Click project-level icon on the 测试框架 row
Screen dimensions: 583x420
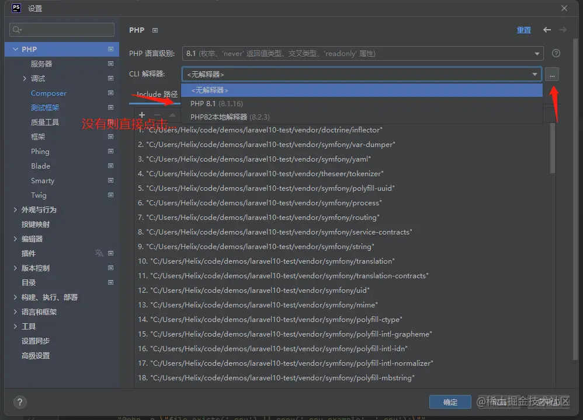110,107
